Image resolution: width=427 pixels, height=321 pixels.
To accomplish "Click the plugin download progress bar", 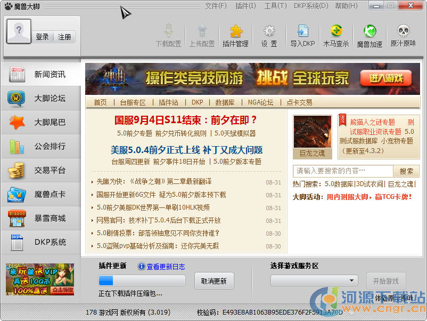I will pos(142,280).
